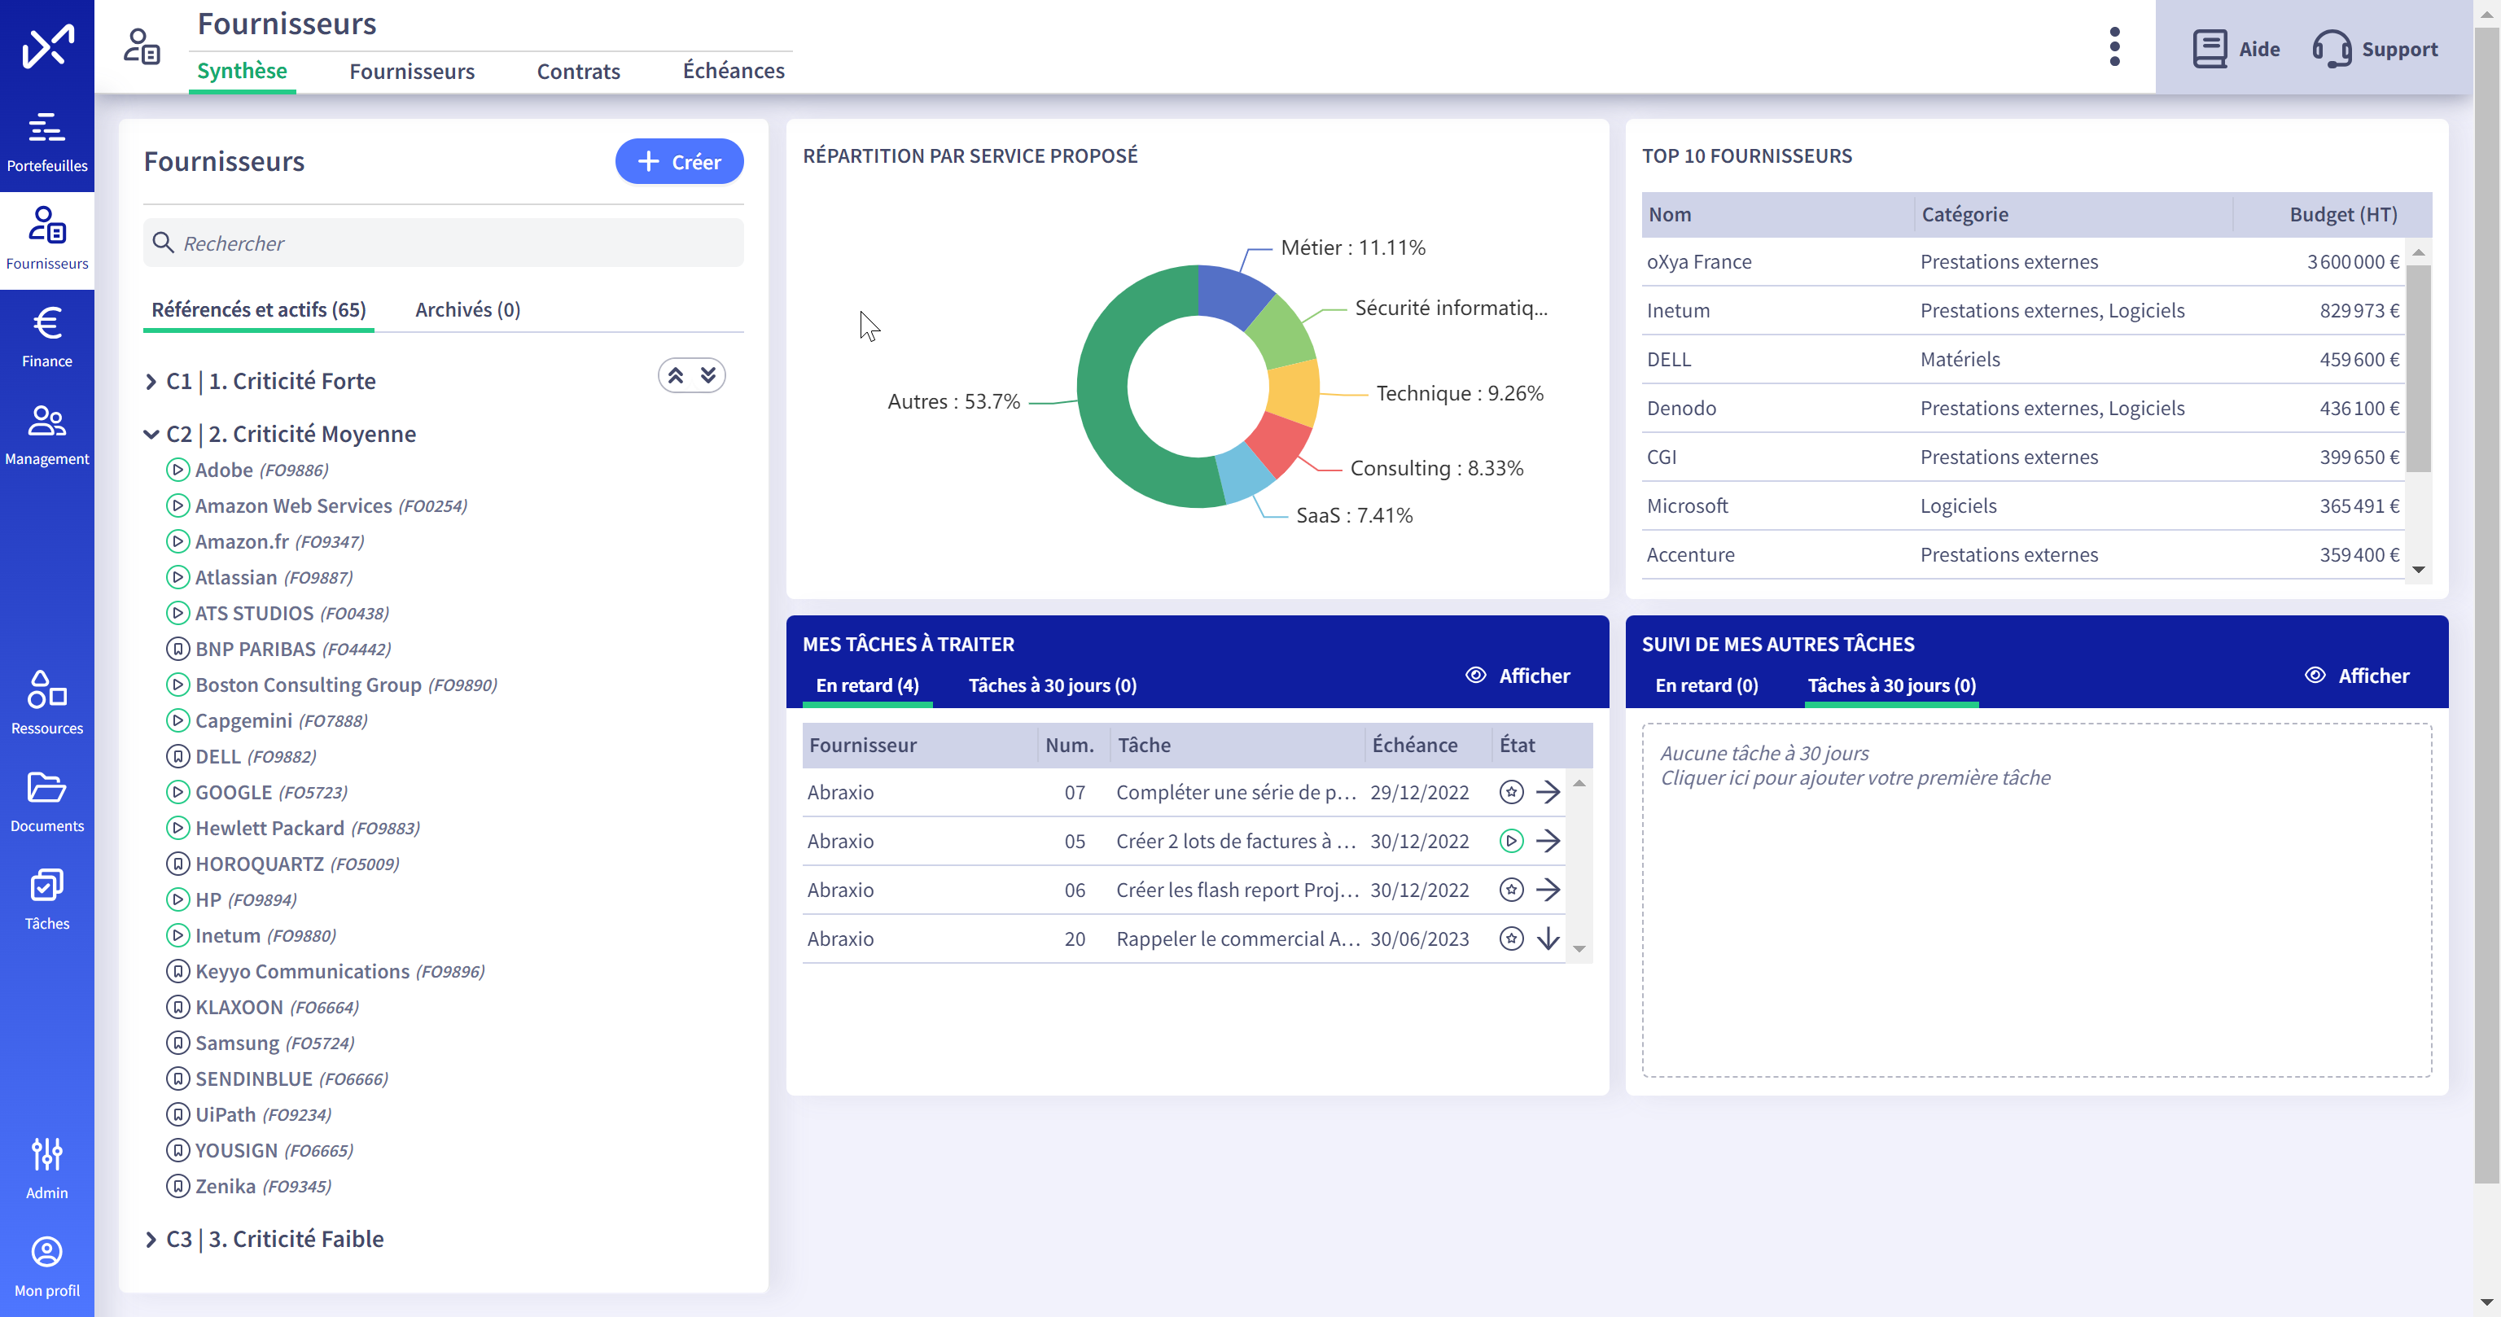Click status icon next to Adobe

point(177,470)
